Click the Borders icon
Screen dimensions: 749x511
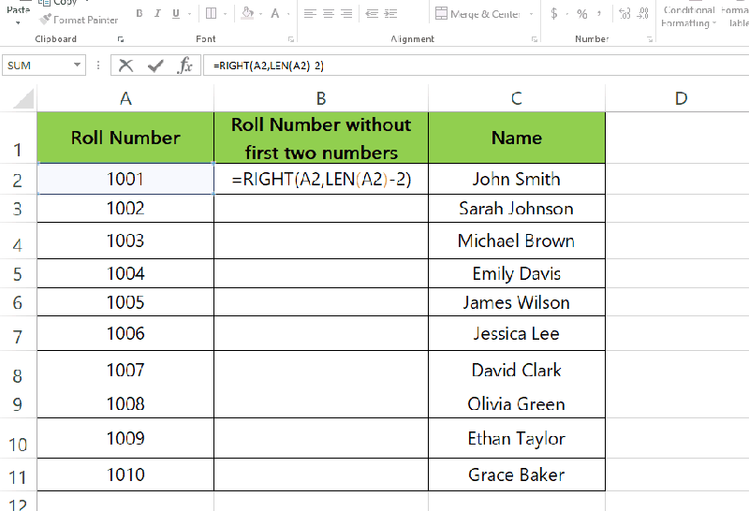pyautogui.click(x=211, y=13)
